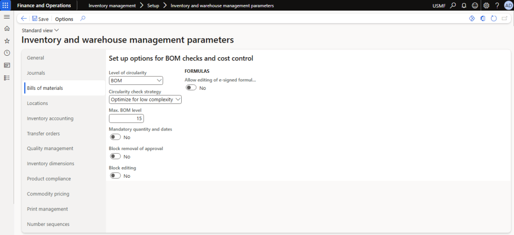Screen dimensions: 514x235
Task: Click the refresh page icon
Action: [493, 19]
